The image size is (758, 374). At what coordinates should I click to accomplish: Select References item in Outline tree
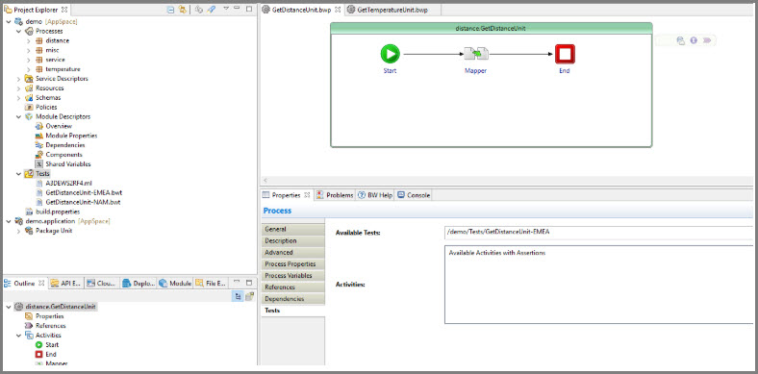click(45, 326)
